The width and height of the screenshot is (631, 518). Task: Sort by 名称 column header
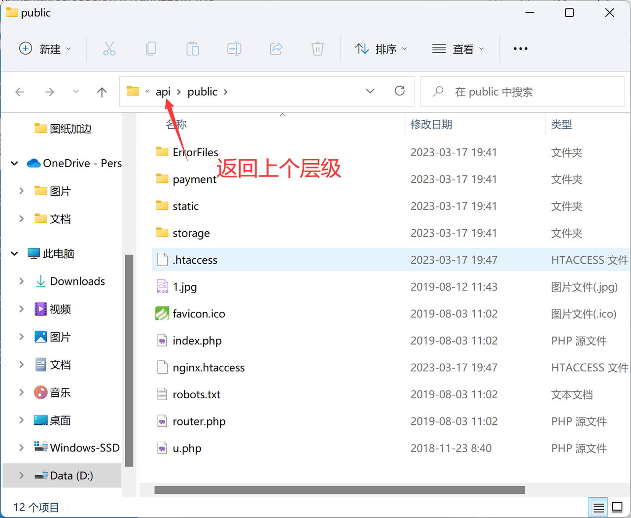click(x=176, y=124)
